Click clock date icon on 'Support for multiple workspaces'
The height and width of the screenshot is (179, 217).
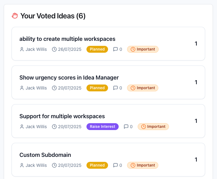pos(54,127)
